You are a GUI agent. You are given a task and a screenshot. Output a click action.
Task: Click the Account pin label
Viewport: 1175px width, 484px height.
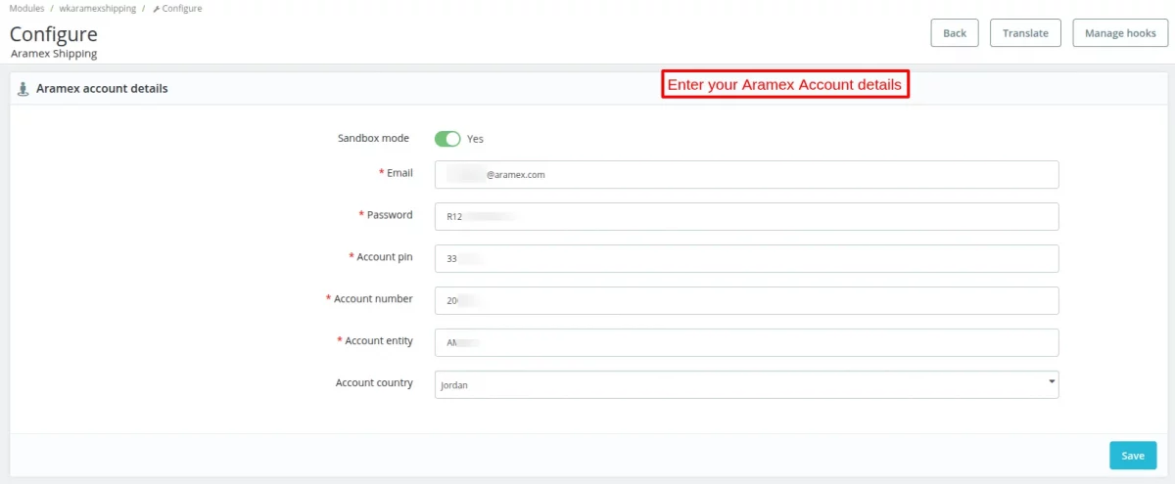click(x=381, y=256)
